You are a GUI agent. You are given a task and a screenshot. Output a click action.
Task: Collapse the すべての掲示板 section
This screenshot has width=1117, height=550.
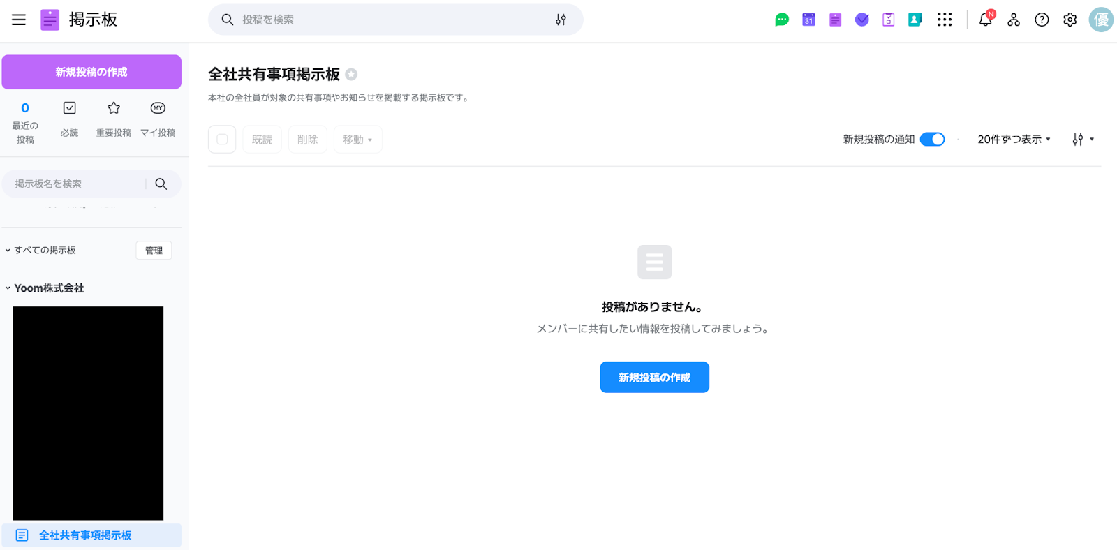[x=8, y=251]
